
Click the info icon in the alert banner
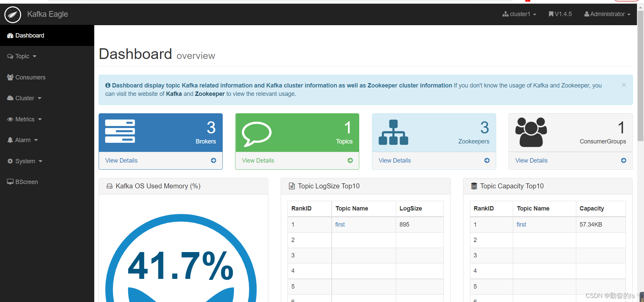tap(108, 85)
